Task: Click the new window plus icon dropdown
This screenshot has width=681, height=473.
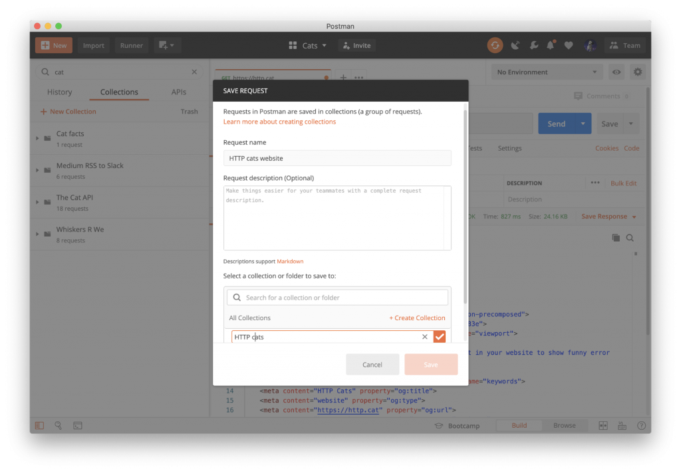Action: (167, 45)
